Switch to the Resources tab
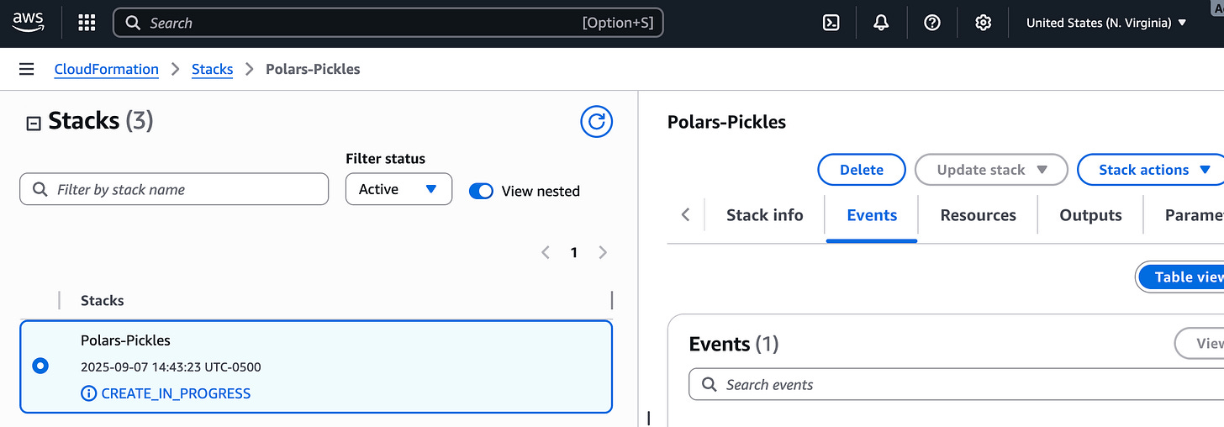1224x427 pixels. coord(978,215)
